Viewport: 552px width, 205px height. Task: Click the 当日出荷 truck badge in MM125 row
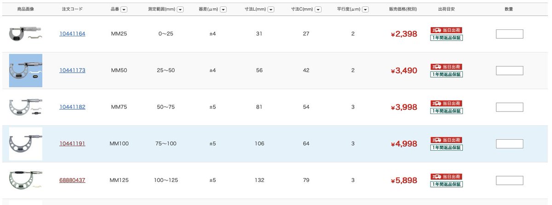pyautogui.click(x=446, y=177)
